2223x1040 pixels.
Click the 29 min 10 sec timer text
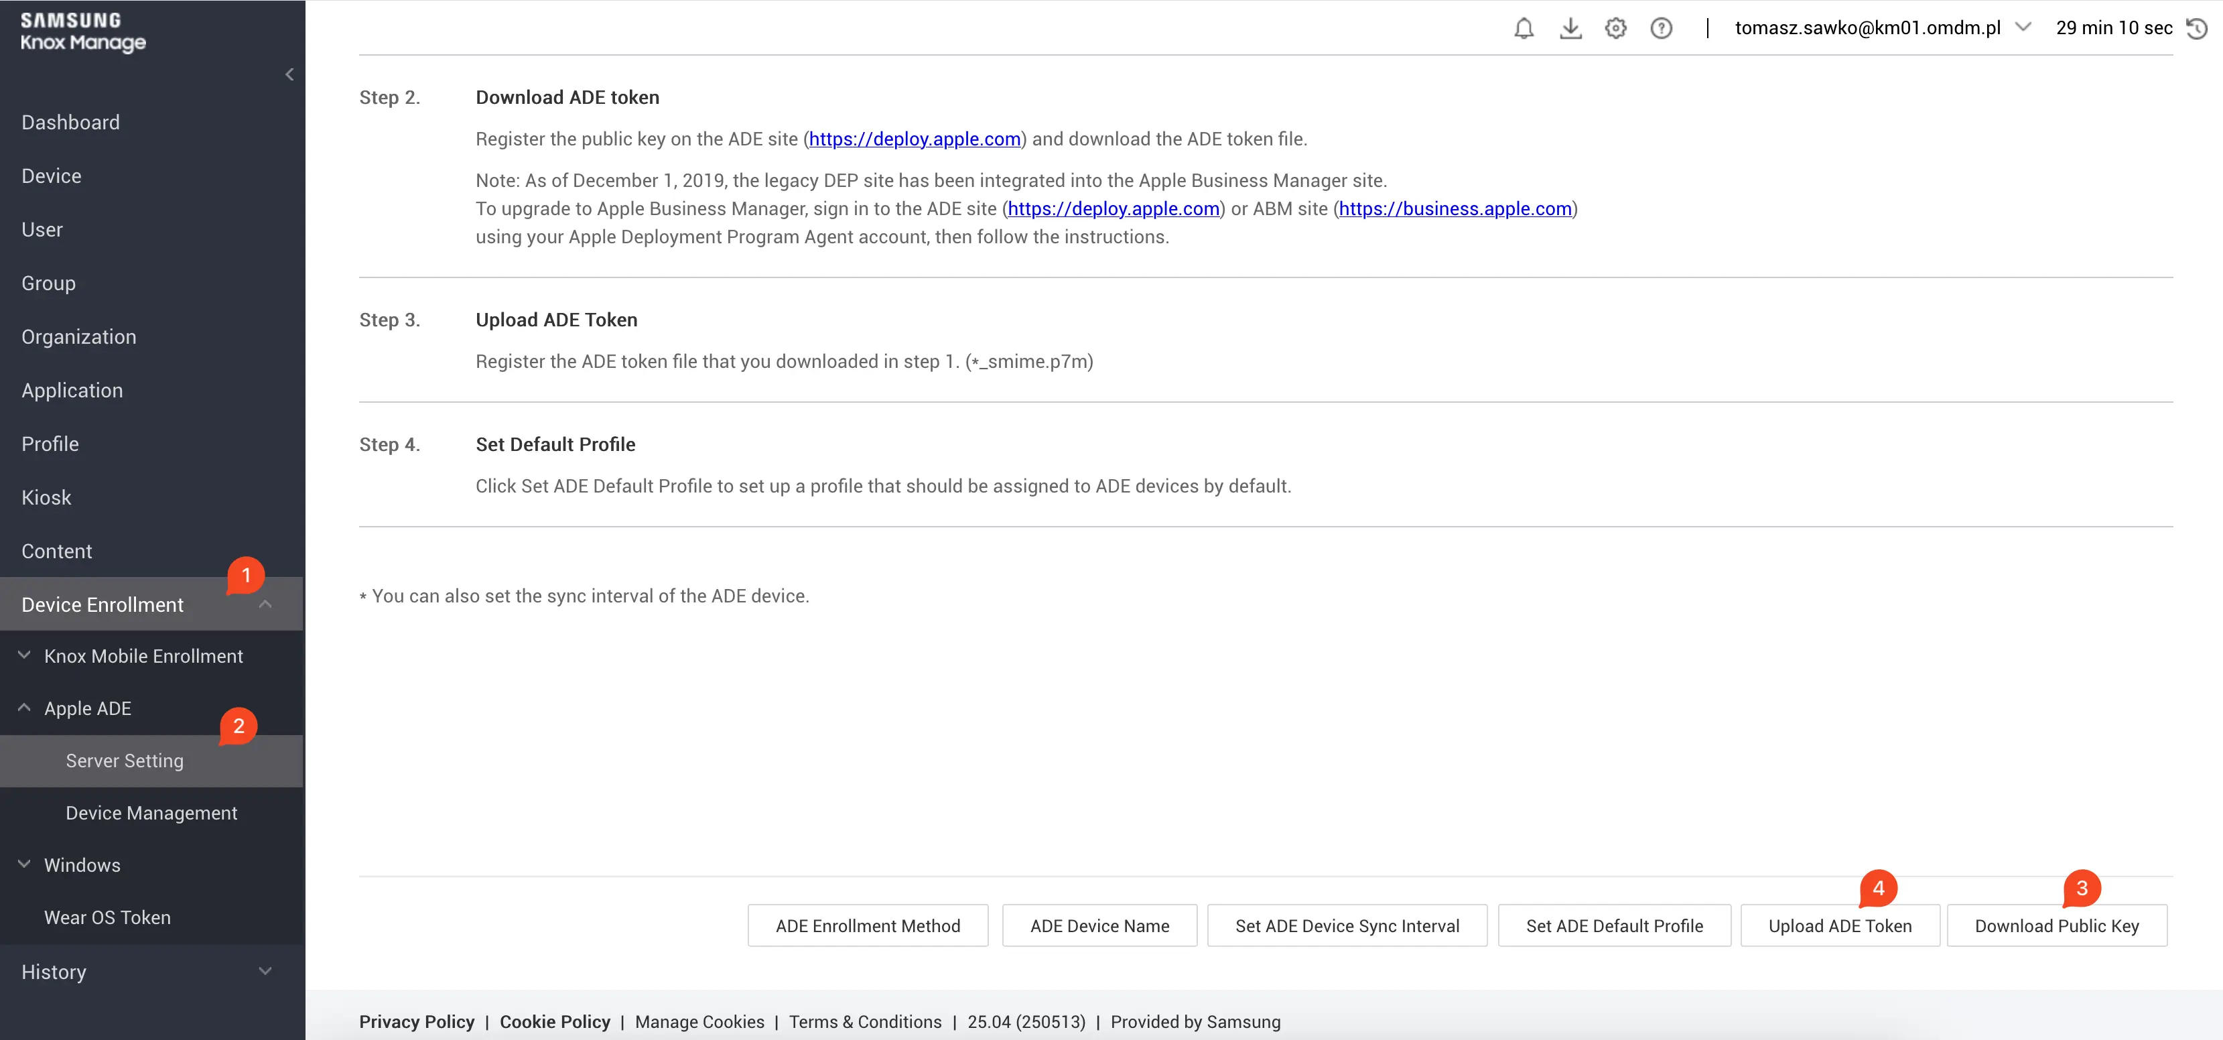point(2114,27)
